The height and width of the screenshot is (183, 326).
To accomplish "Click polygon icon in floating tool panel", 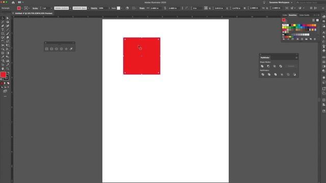I will coord(61,49).
